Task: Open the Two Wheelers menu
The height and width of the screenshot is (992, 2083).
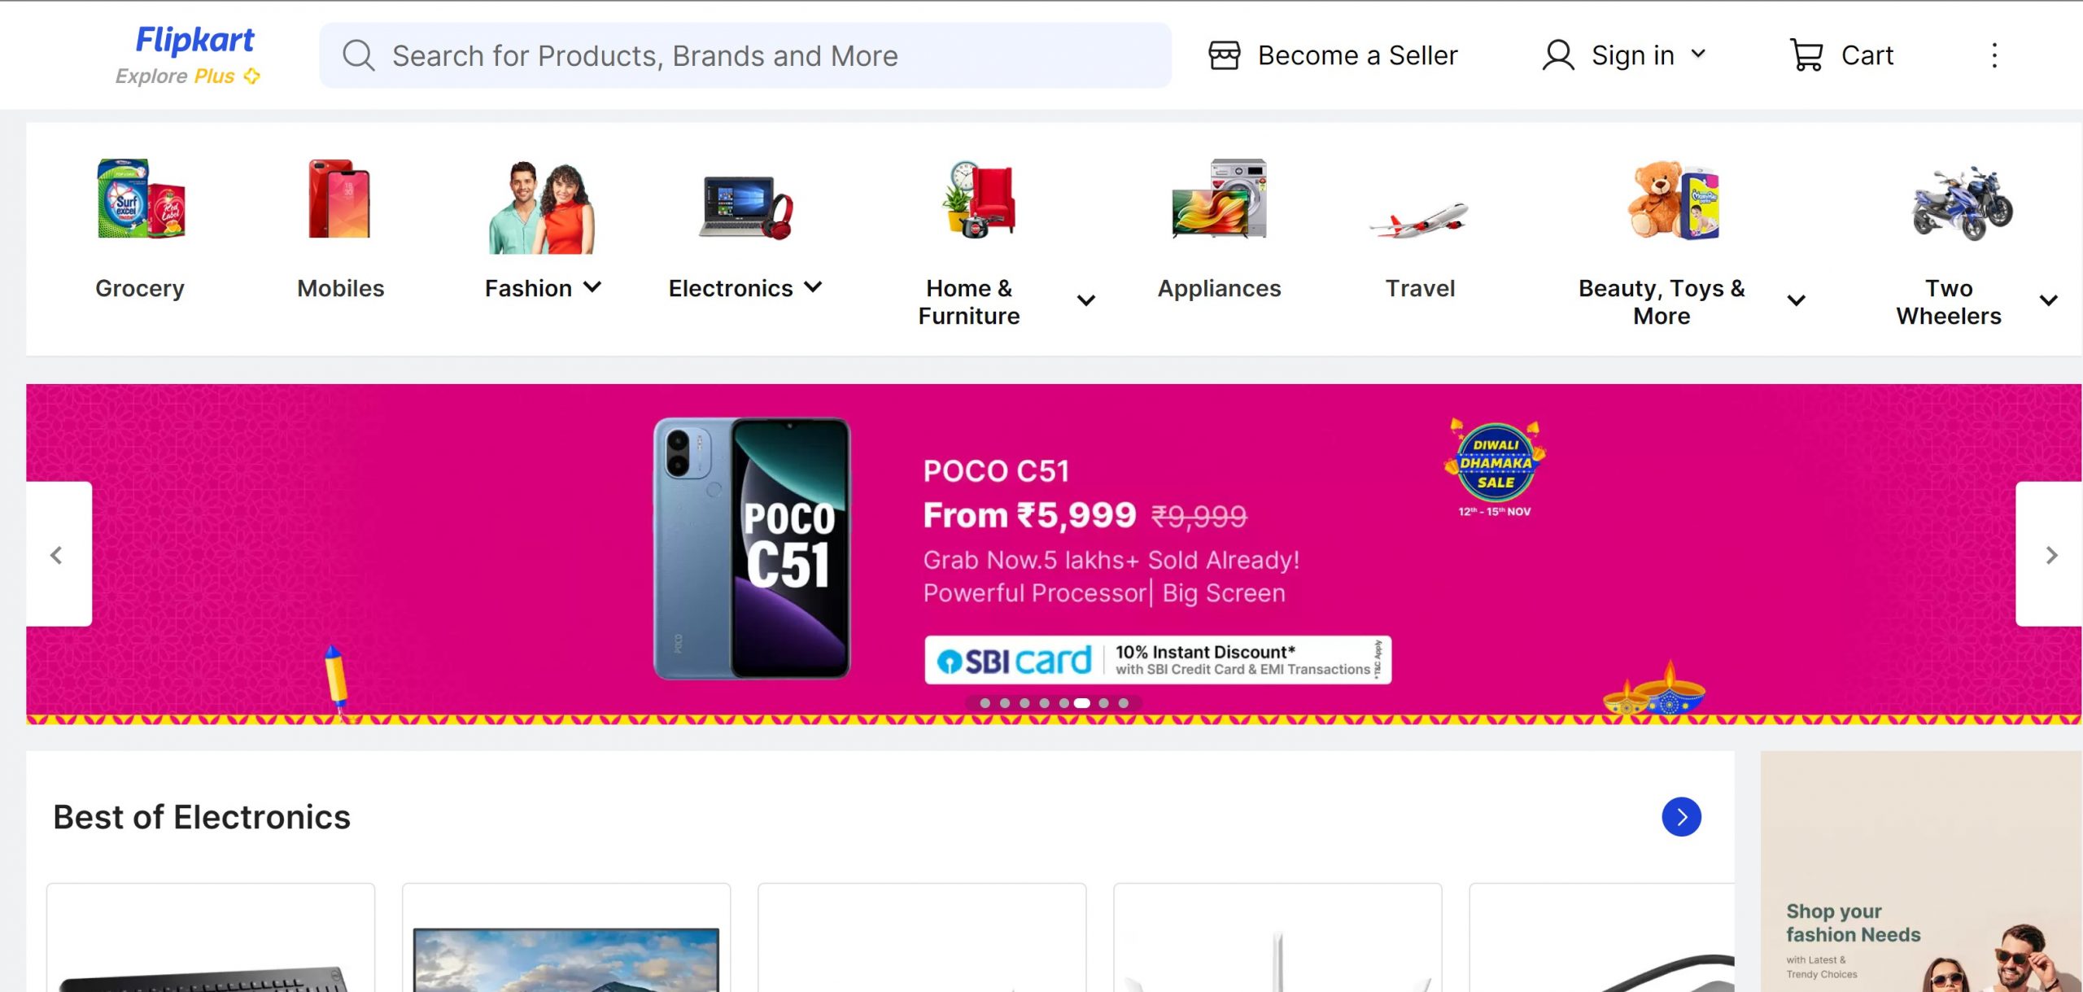Action: (x=2048, y=301)
